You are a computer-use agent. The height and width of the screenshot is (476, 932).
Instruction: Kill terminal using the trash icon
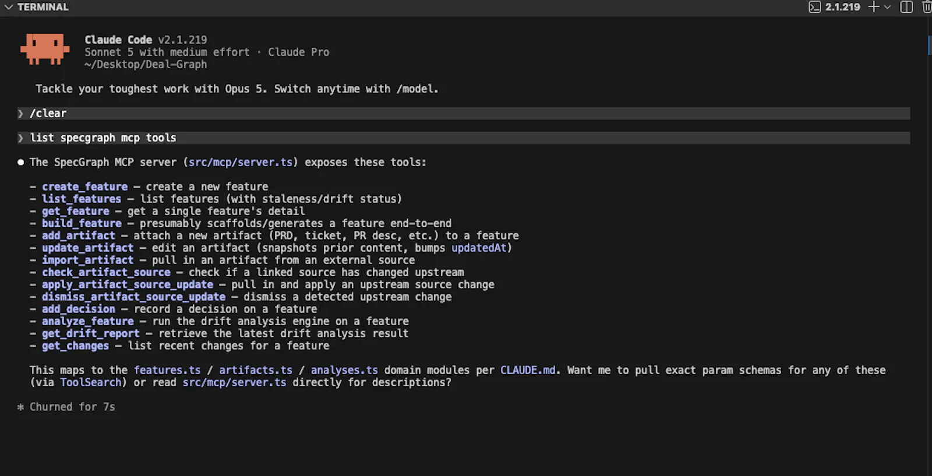(926, 7)
